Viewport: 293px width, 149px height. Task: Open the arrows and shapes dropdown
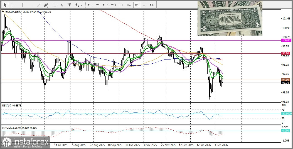[x=78, y=5]
